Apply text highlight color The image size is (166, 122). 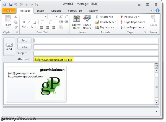24,27
